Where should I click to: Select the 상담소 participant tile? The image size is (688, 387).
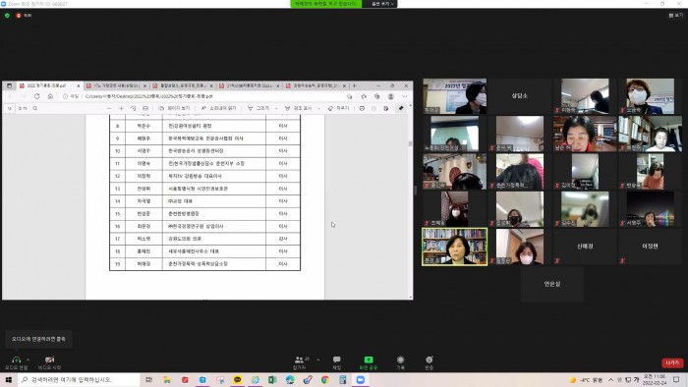coord(520,95)
